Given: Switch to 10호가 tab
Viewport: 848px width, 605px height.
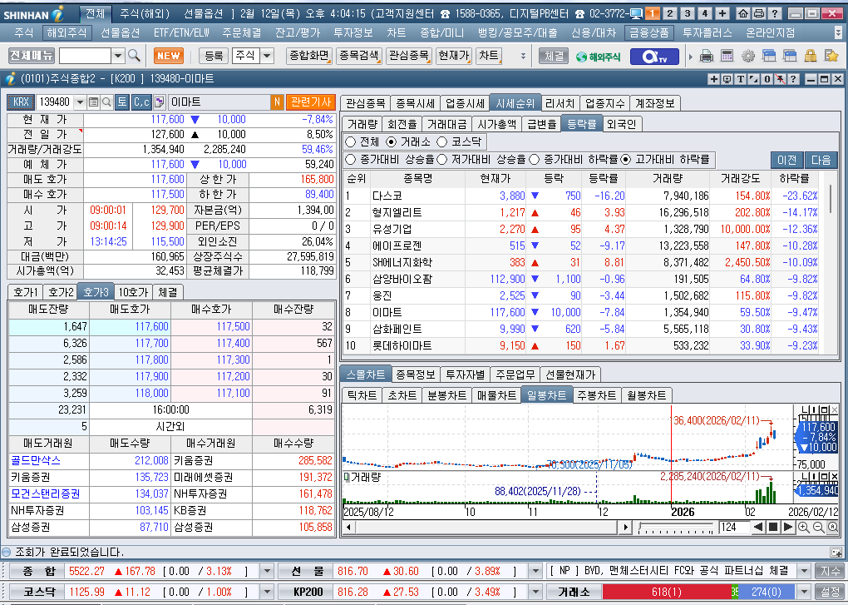Looking at the screenshot, I should 133,292.
